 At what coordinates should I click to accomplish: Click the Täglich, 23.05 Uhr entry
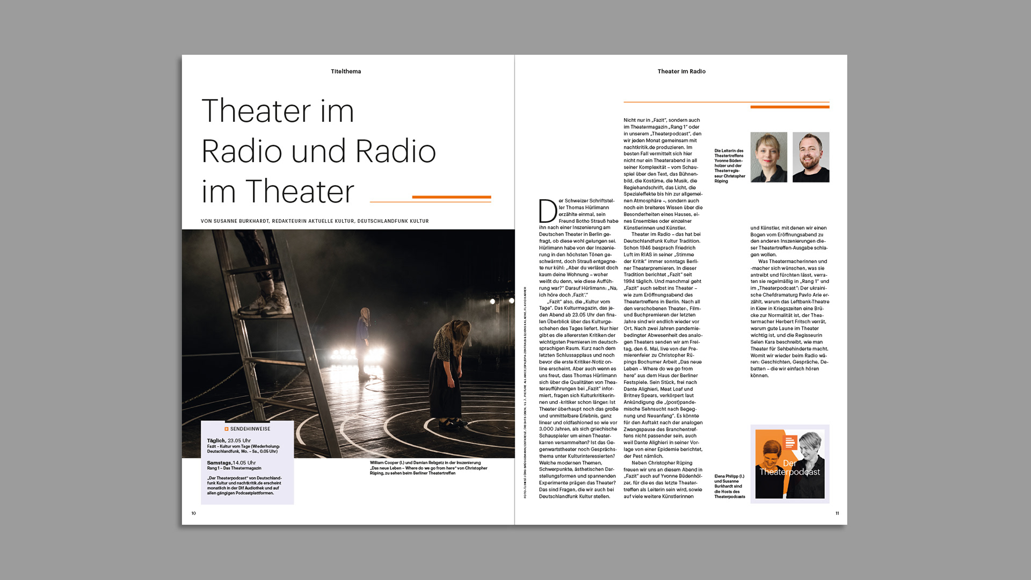(229, 441)
